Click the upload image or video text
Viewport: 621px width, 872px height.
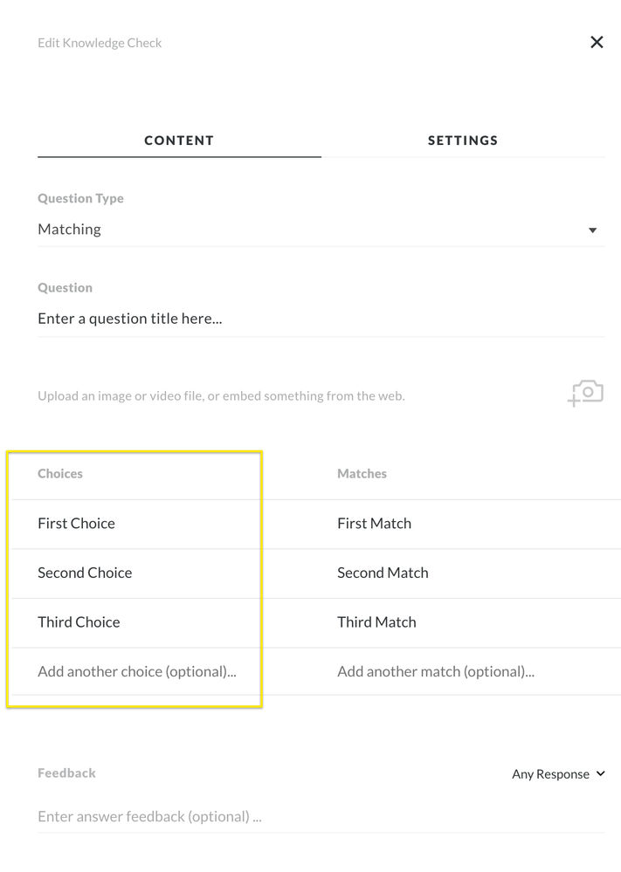221,395
